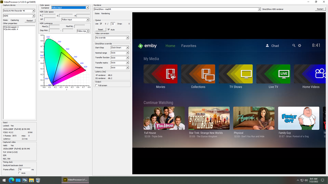Click the Frame offset input field
Image resolution: width=328 pixels, height=184 pixels.
(25, 169)
